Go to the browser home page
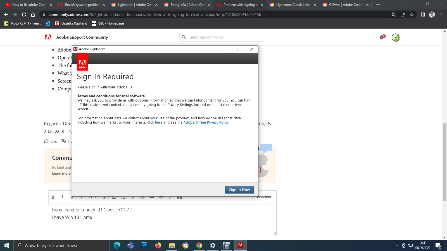This screenshot has width=447, height=251. [x=33, y=15]
